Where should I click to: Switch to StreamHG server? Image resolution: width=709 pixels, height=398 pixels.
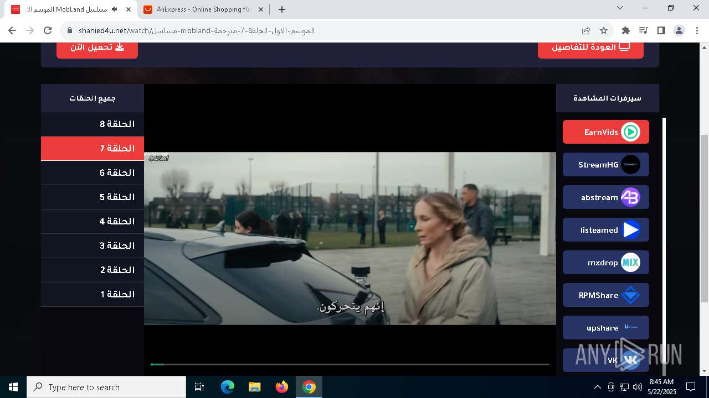click(x=605, y=165)
